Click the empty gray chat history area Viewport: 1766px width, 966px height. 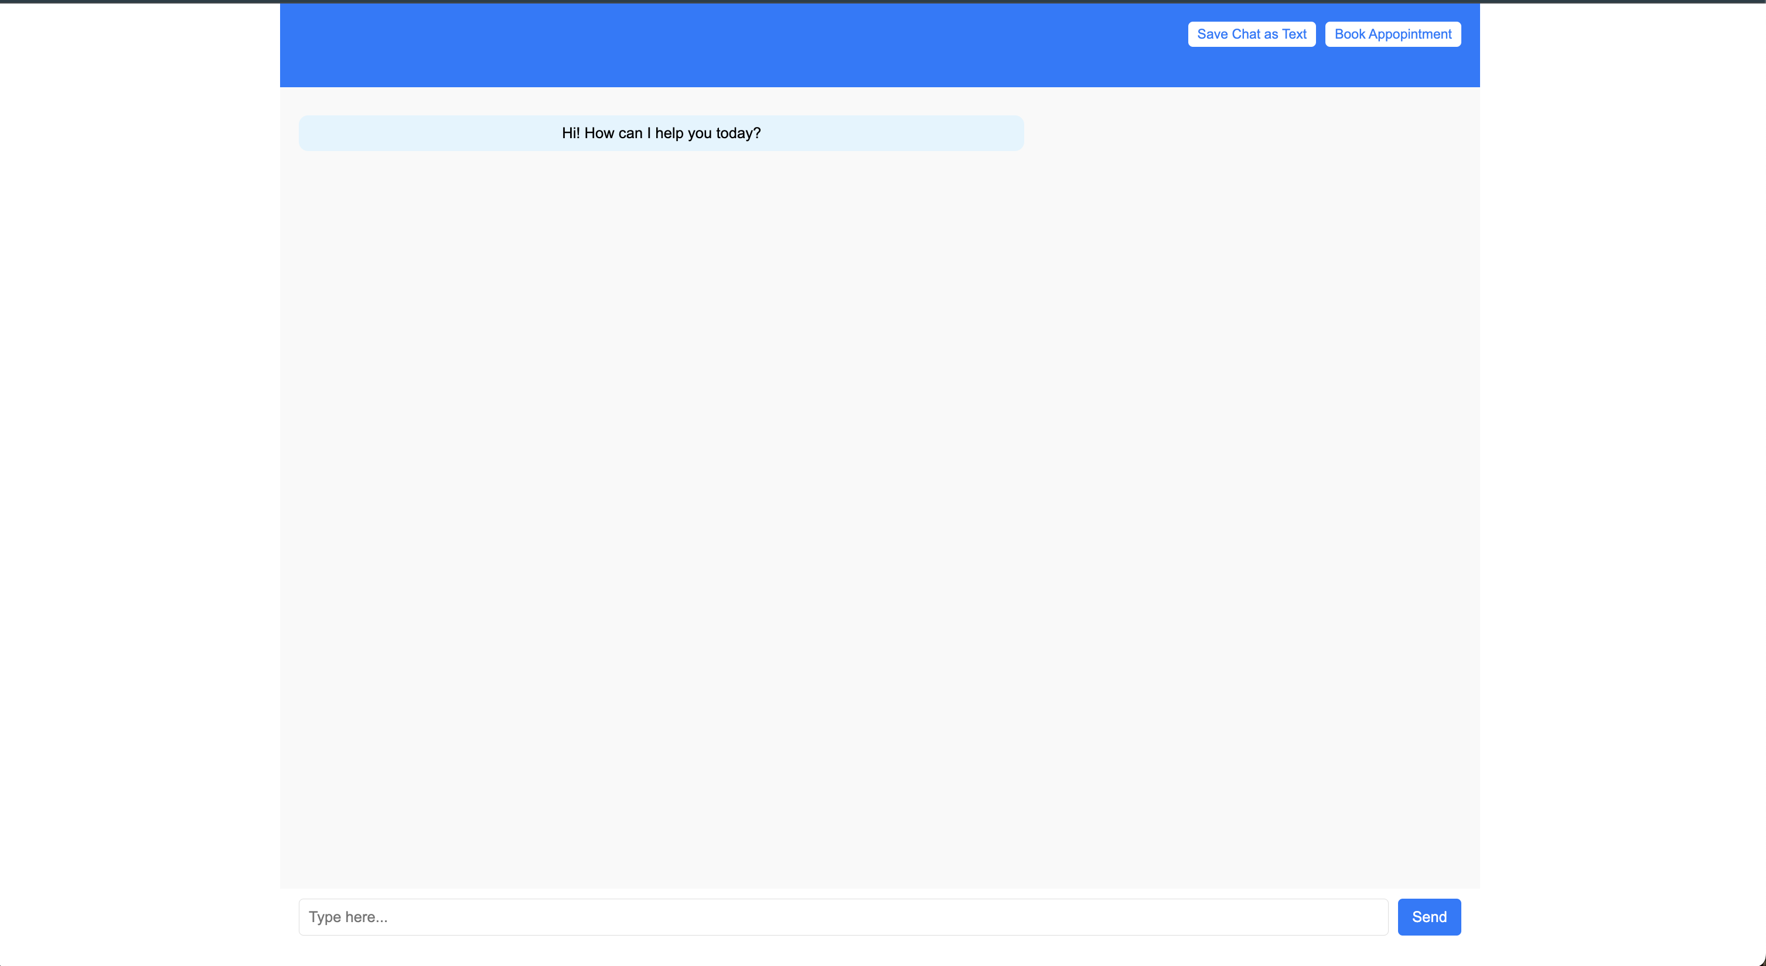[x=879, y=514]
